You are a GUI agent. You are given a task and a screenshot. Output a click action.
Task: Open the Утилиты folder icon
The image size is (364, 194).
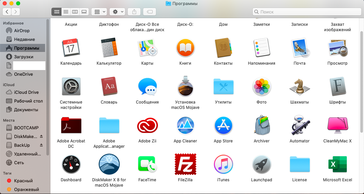coord(223,87)
